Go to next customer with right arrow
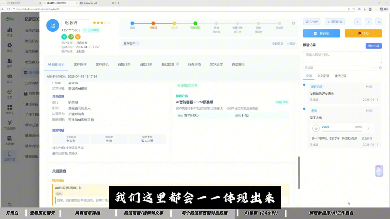The width and height of the screenshot is (390, 219). pos(368,22)
